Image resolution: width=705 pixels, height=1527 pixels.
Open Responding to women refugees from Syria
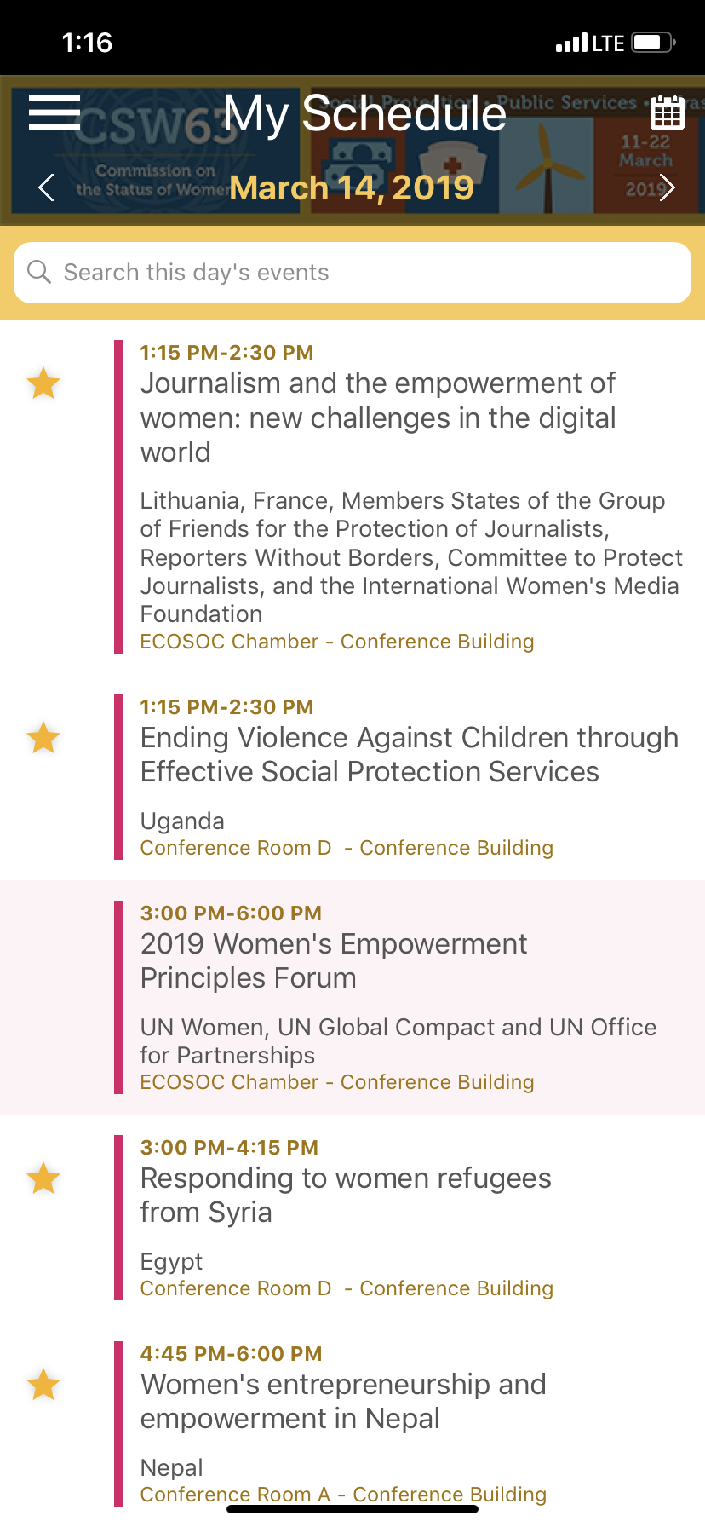point(346,1196)
